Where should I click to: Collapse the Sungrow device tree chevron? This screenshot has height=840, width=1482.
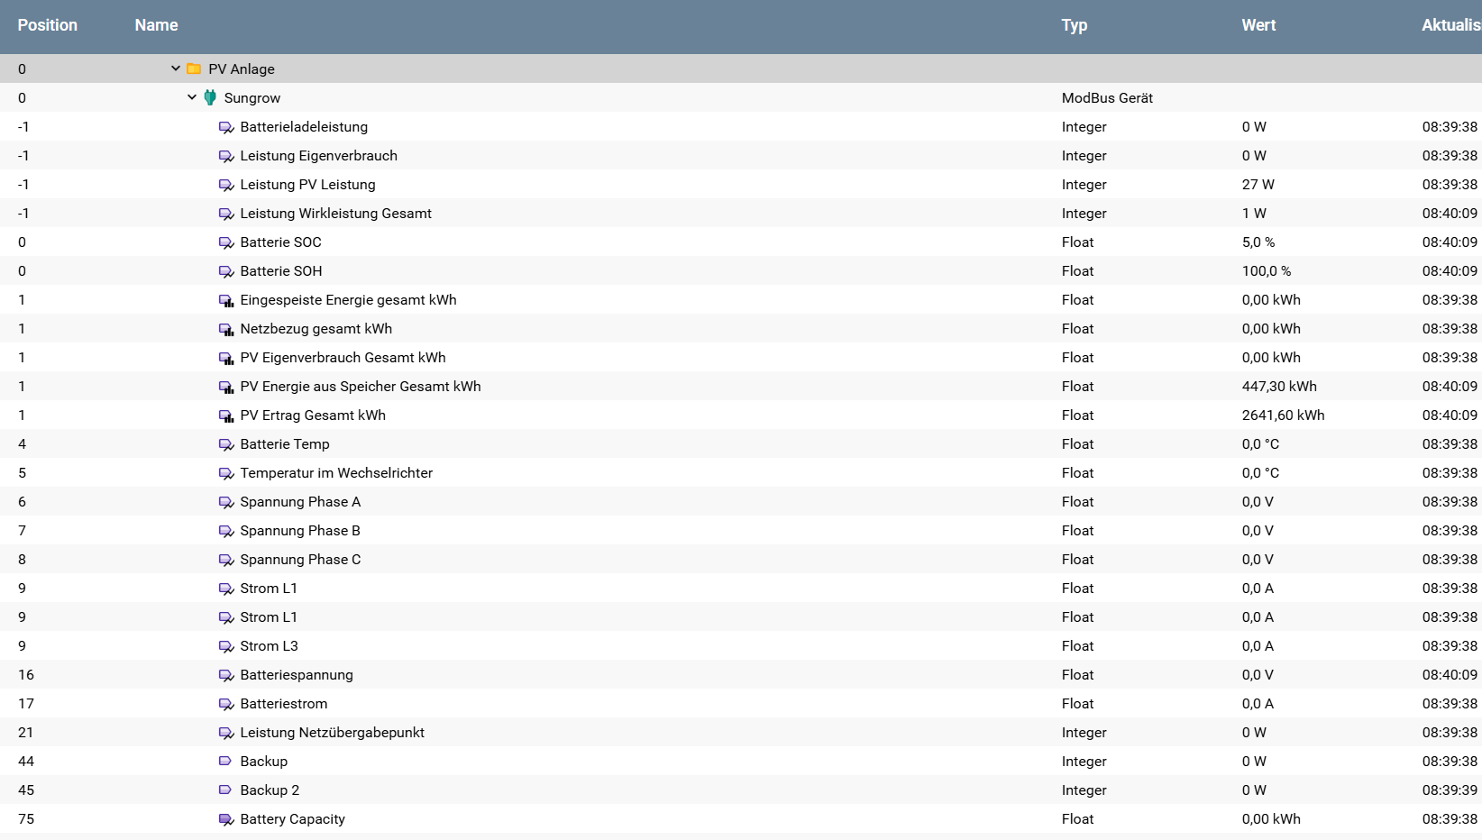191,97
